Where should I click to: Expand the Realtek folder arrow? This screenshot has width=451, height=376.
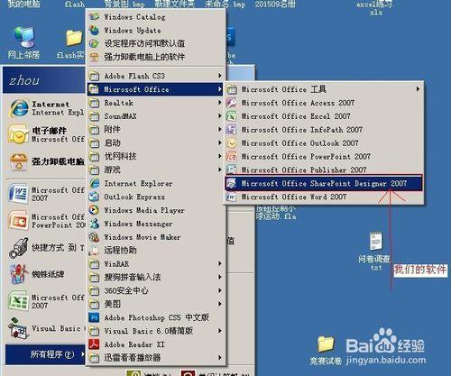[x=220, y=103]
